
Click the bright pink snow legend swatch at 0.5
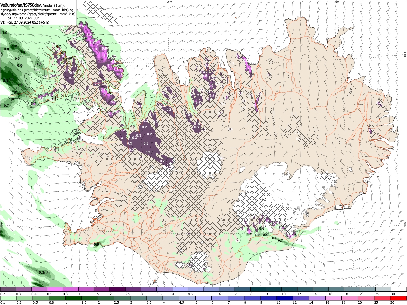coord(55,289)
